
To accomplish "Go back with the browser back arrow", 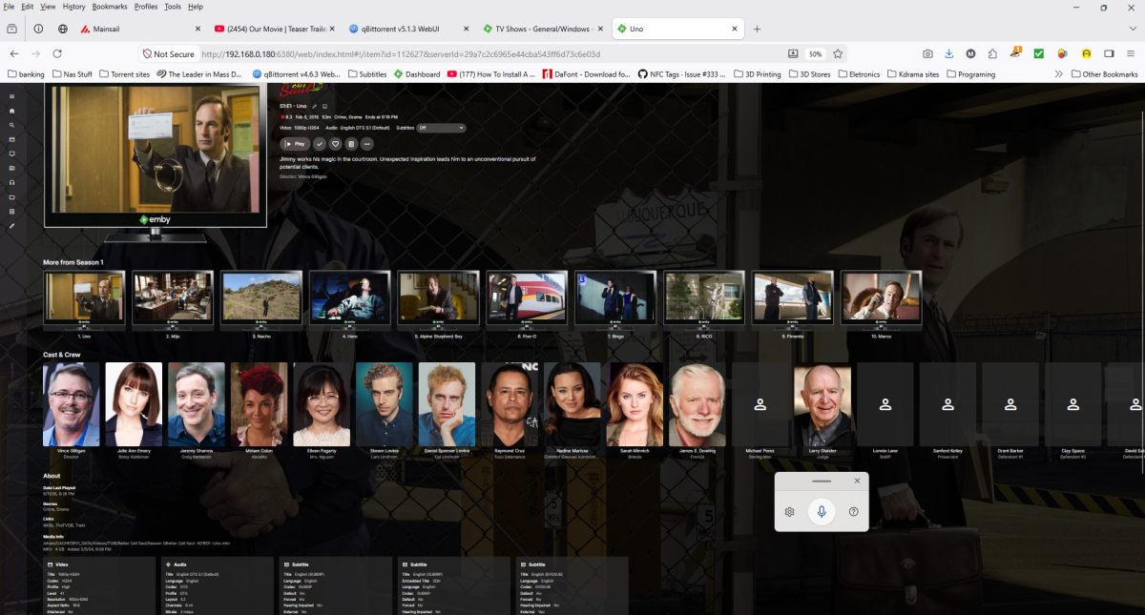I will click(13, 54).
